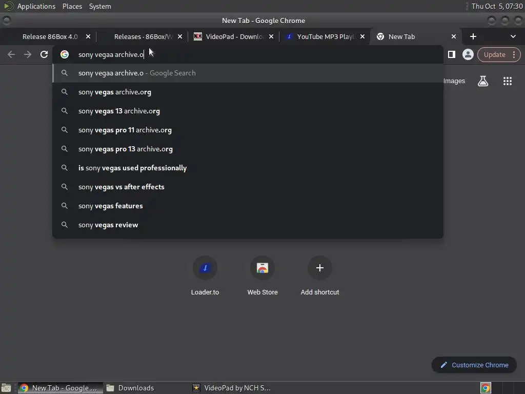This screenshot has height=394, width=525.
Task: Switch to the VideoPad - Download tab
Action: (233, 36)
